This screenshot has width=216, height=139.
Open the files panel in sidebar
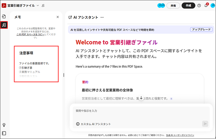pyautogui.click(x=4, y=16)
